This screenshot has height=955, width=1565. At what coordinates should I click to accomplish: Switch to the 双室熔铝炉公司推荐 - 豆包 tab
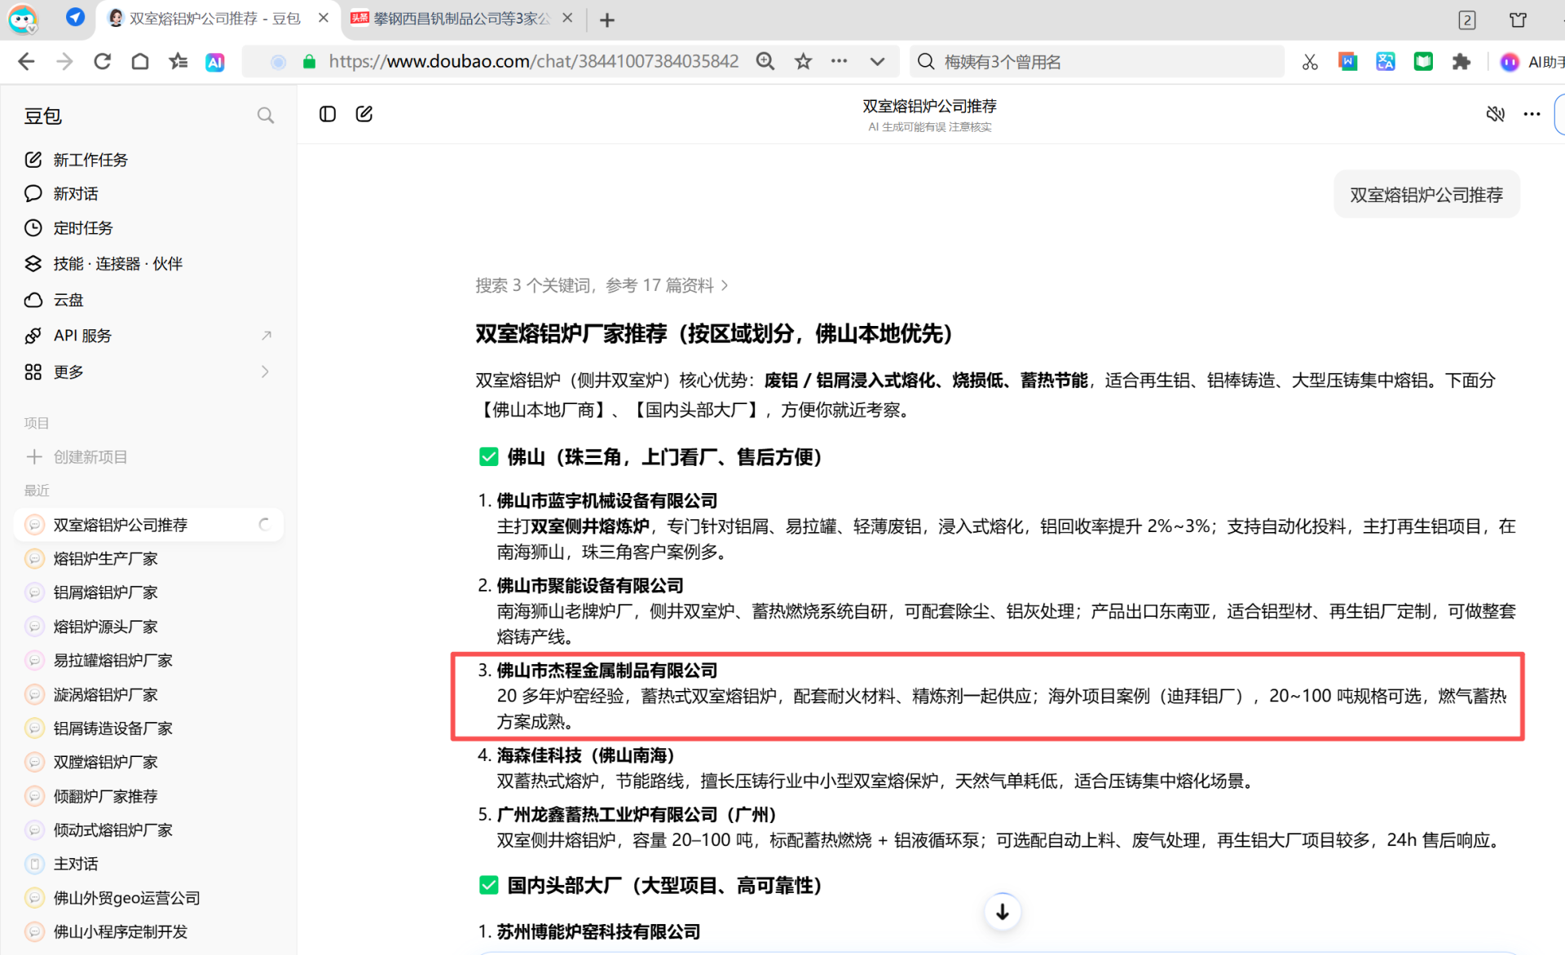coord(216,19)
